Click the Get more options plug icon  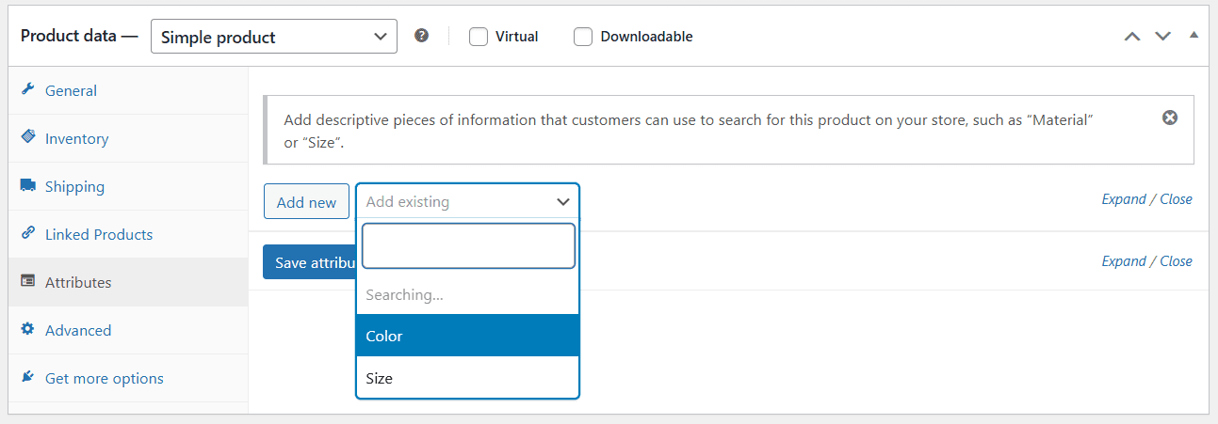(x=27, y=378)
